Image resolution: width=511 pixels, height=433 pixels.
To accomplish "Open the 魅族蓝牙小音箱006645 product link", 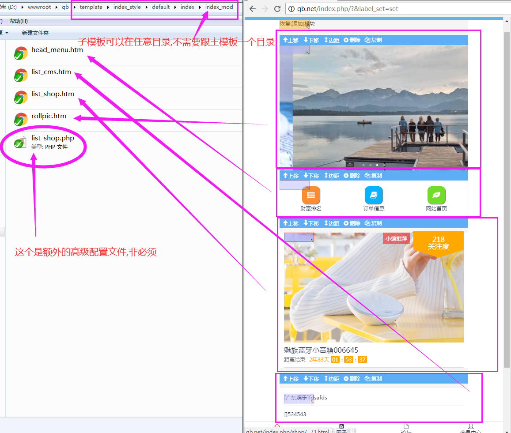I will coord(321,350).
